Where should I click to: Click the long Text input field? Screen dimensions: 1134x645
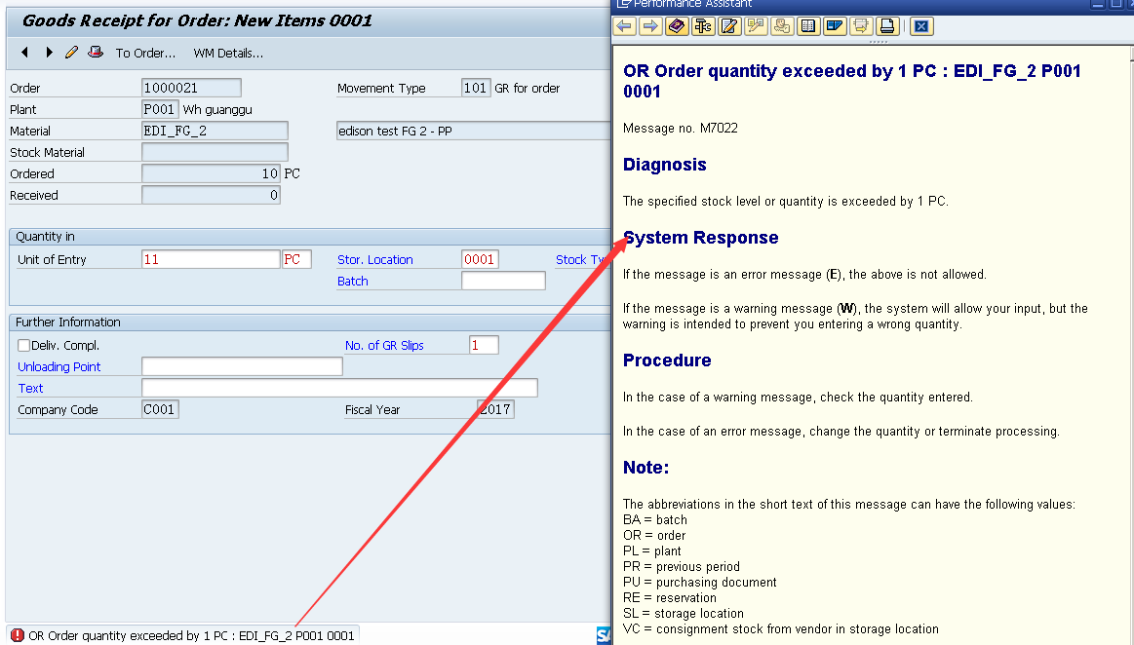pos(340,388)
